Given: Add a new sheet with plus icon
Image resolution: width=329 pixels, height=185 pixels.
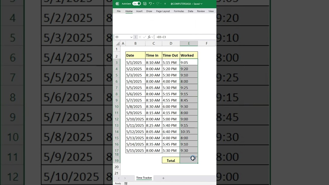Looking at the screenshot, I should point(163,178).
